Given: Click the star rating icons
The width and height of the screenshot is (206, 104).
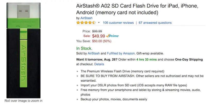Looking at the screenshot, I should click(86, 23).
